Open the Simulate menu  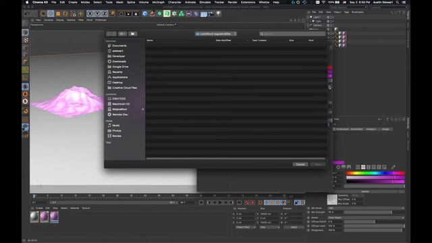[205, 2]
